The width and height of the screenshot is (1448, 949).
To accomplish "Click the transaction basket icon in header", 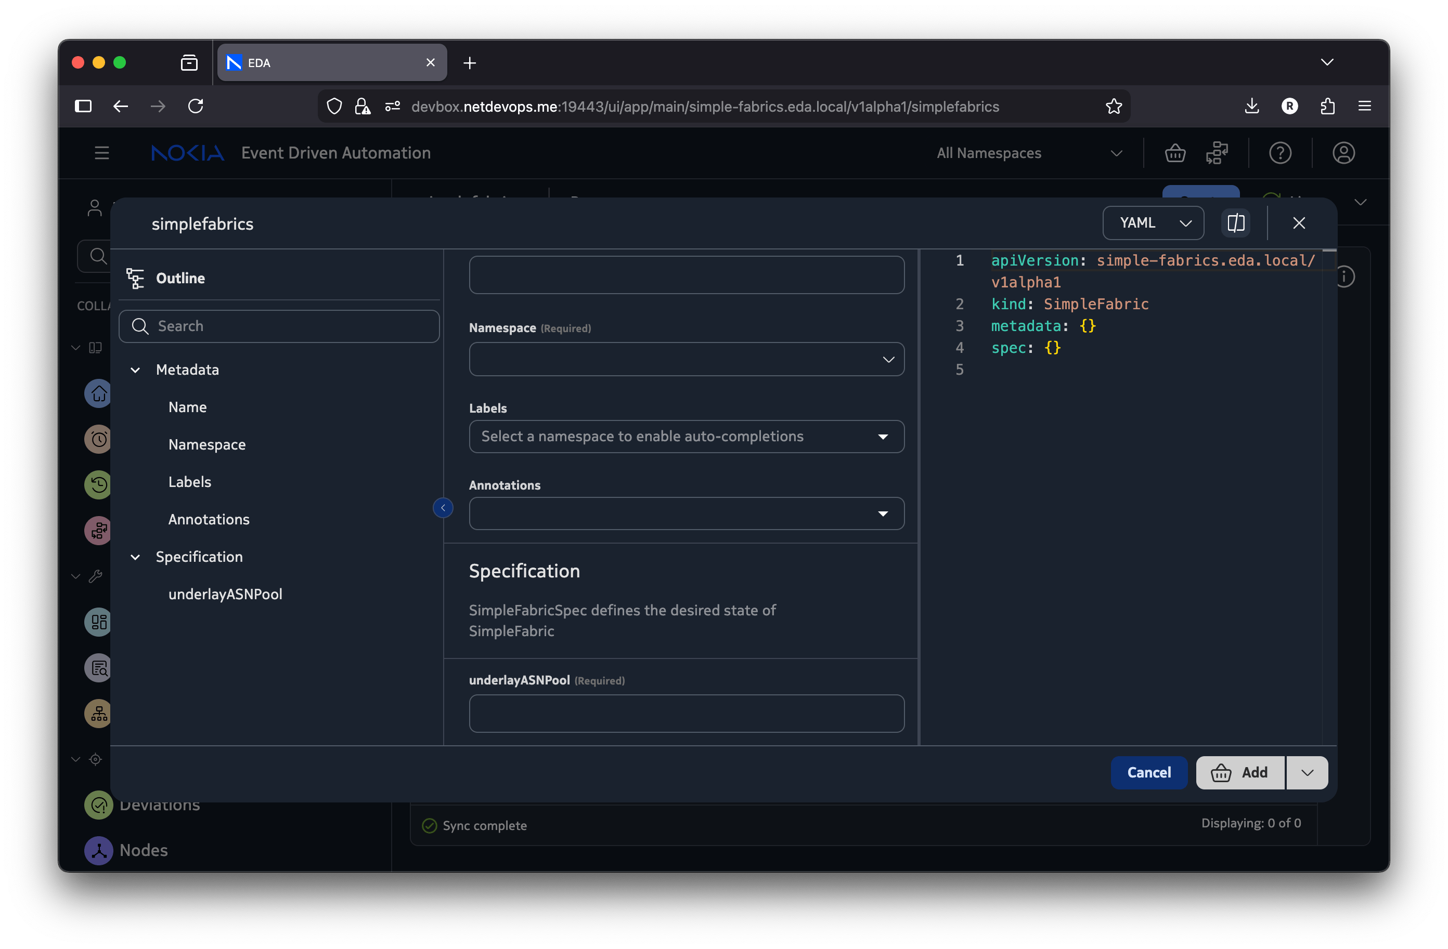I will click(1175, 153).
